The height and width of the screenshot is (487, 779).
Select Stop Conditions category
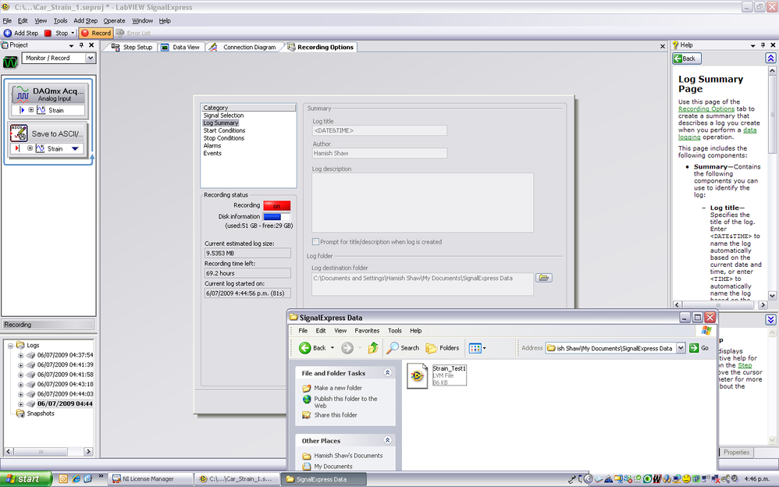tap(223, 138)
